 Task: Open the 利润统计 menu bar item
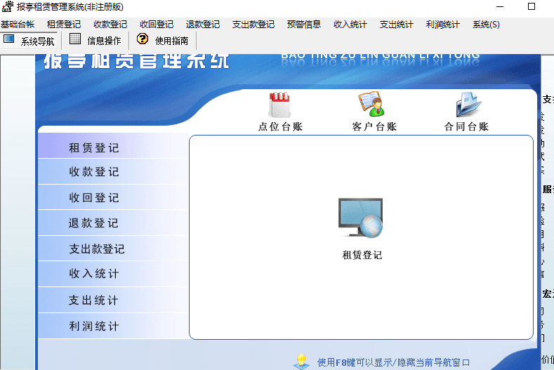[442, 25]
